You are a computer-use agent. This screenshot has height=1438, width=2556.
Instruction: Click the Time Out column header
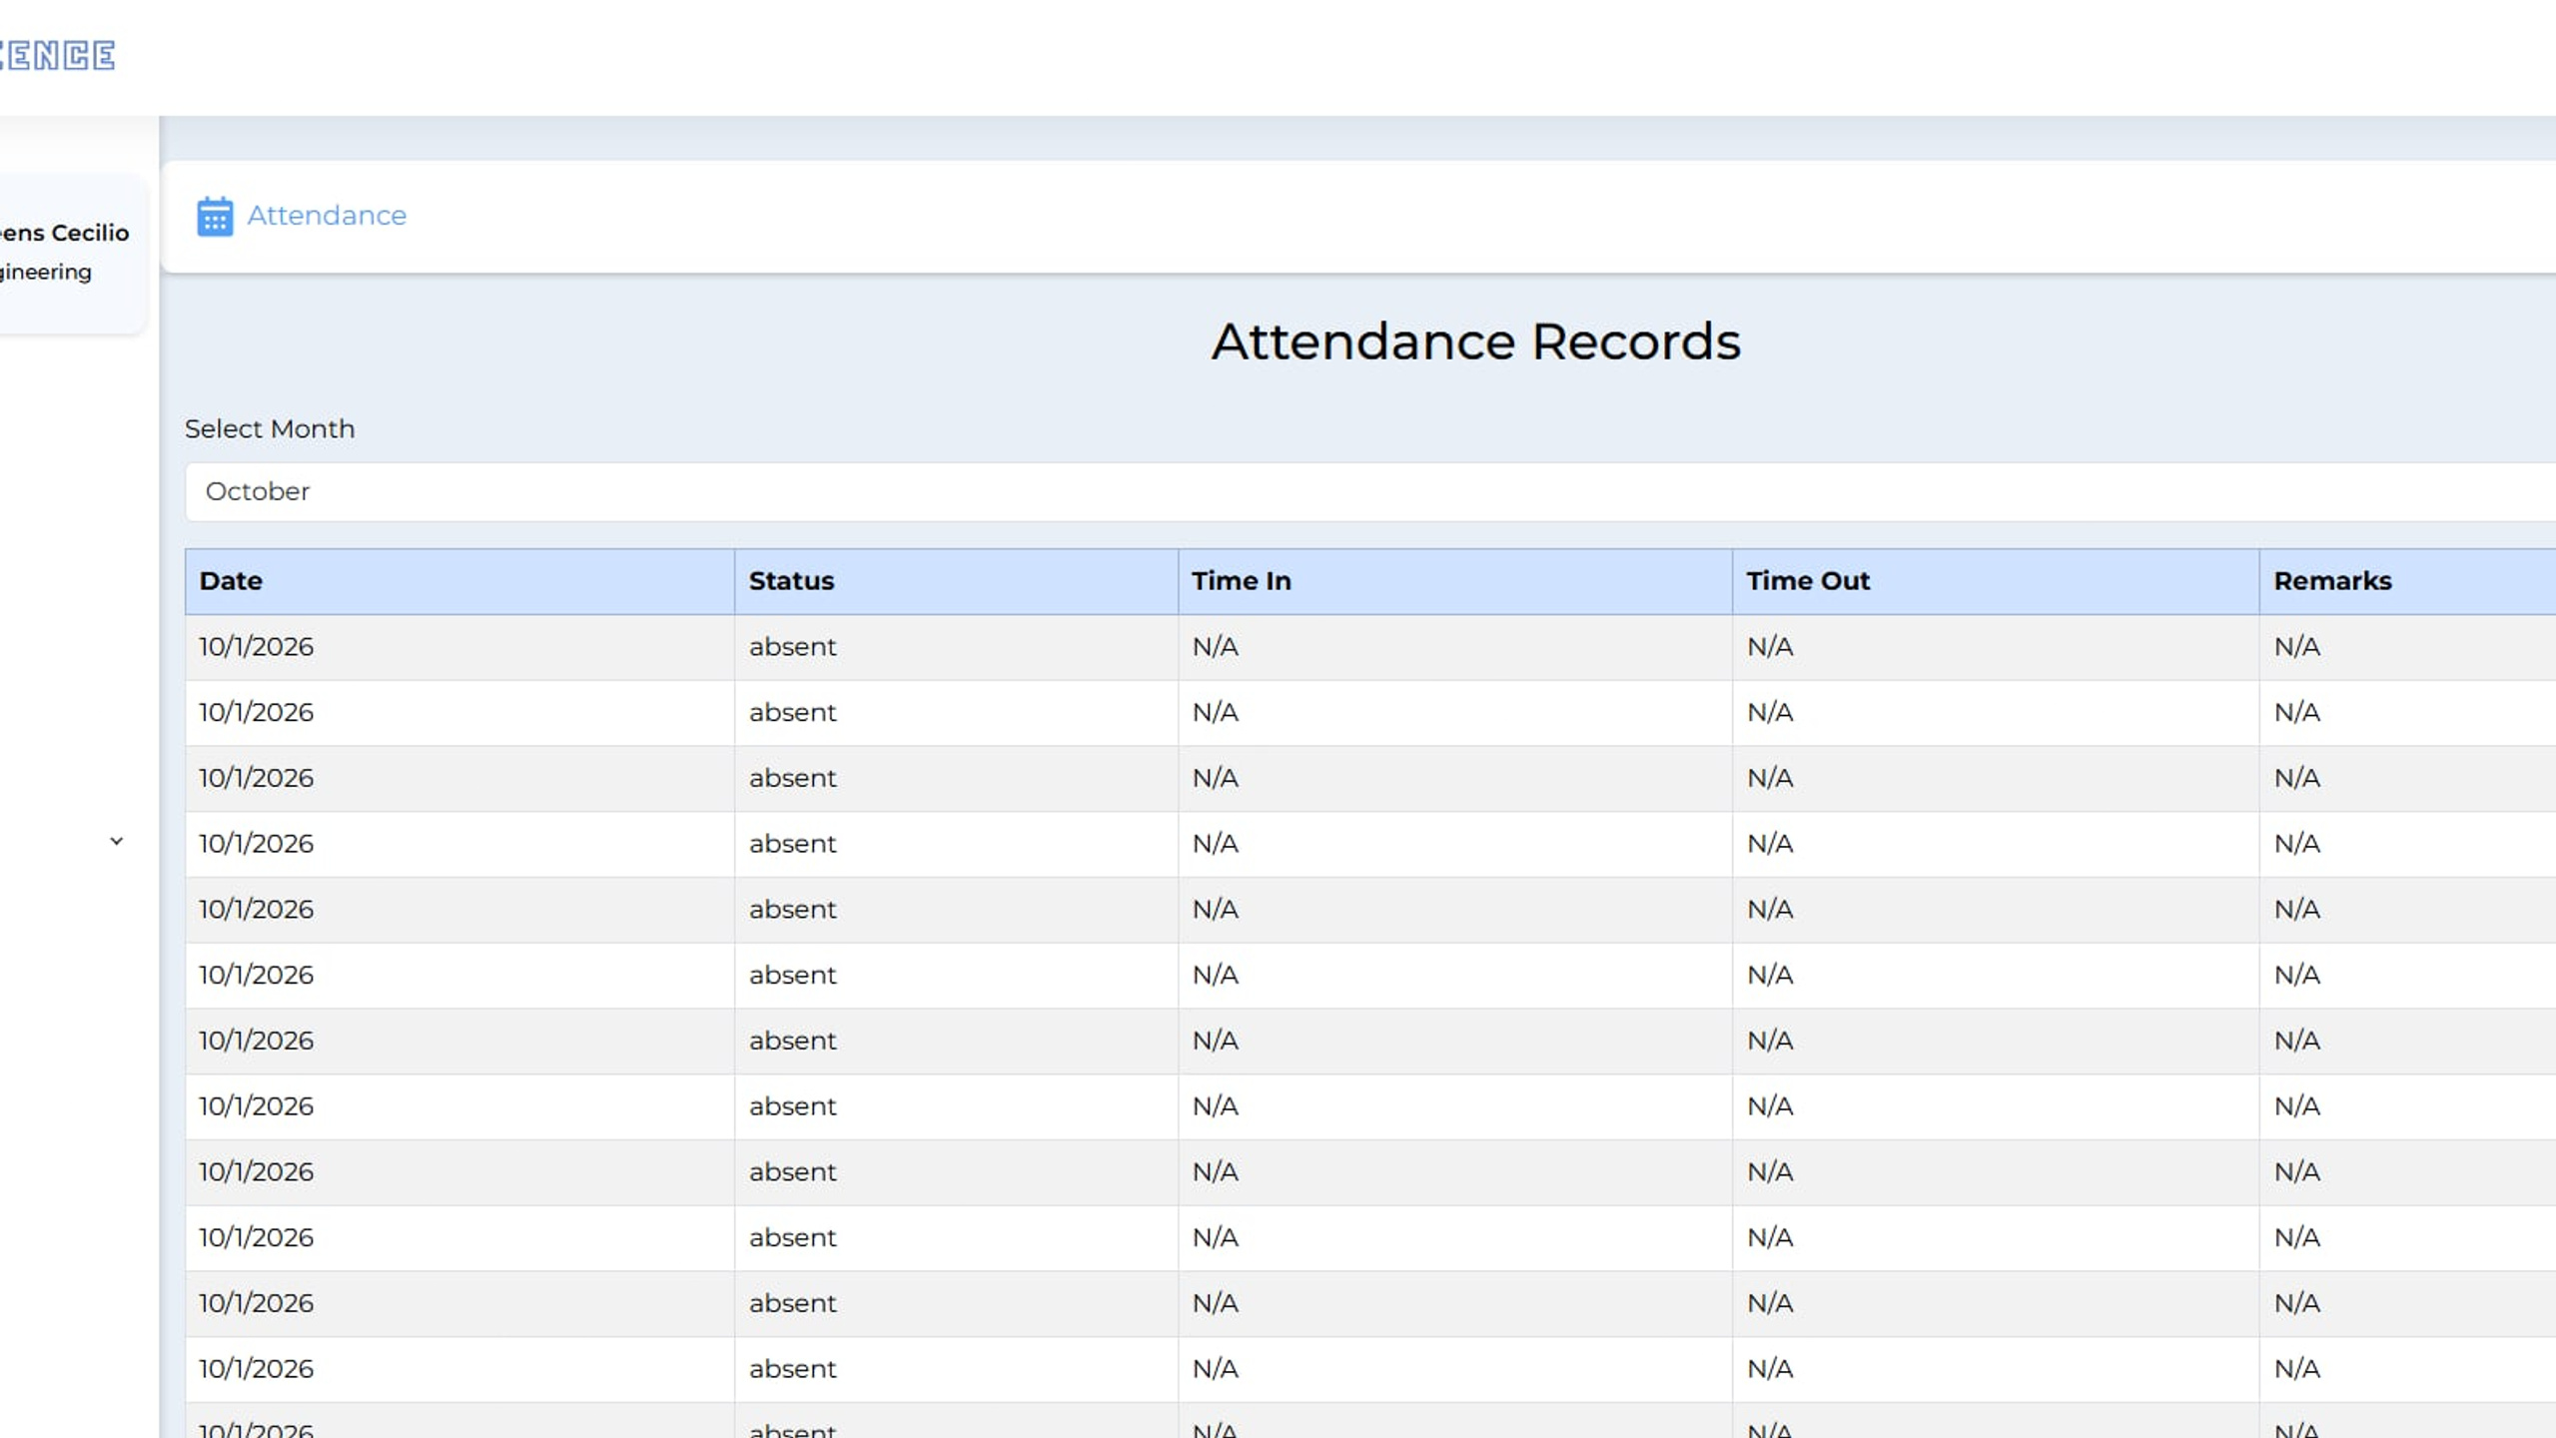pyautogui.click(x=1995, y=581)
